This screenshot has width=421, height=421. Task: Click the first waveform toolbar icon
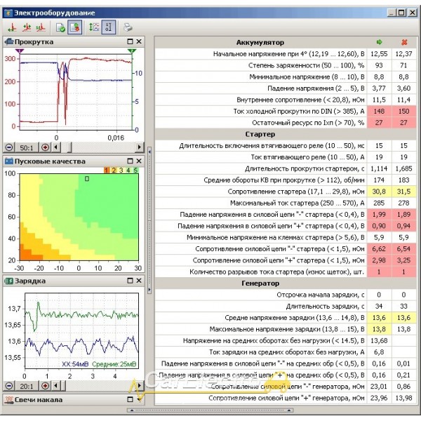(12, 28)
